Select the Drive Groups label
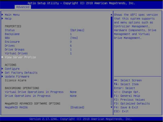The width and height of the screenshot is (163, 122). [x=15, y=49]
